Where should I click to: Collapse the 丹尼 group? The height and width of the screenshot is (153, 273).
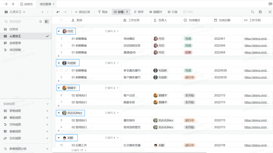[59, 31]
